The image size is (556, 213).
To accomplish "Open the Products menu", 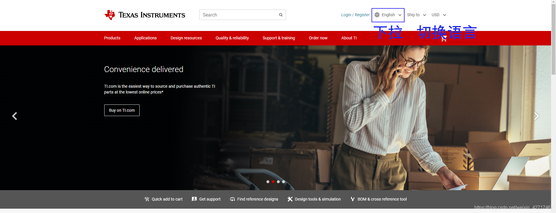I will (112, 38).
